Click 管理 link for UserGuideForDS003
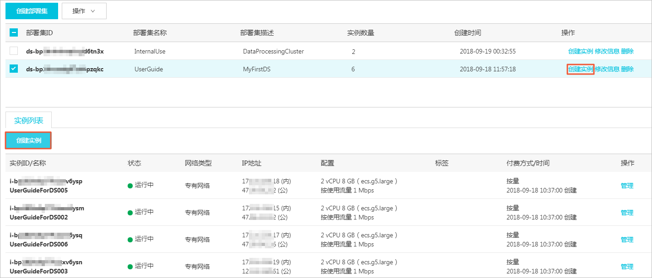652x278 pixels. (x=627, y=267)
